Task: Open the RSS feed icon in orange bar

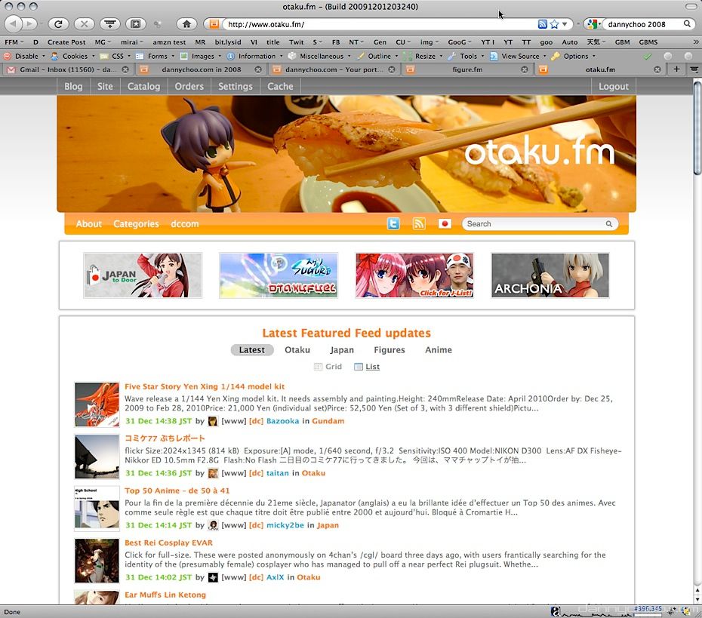Action: 419,224
